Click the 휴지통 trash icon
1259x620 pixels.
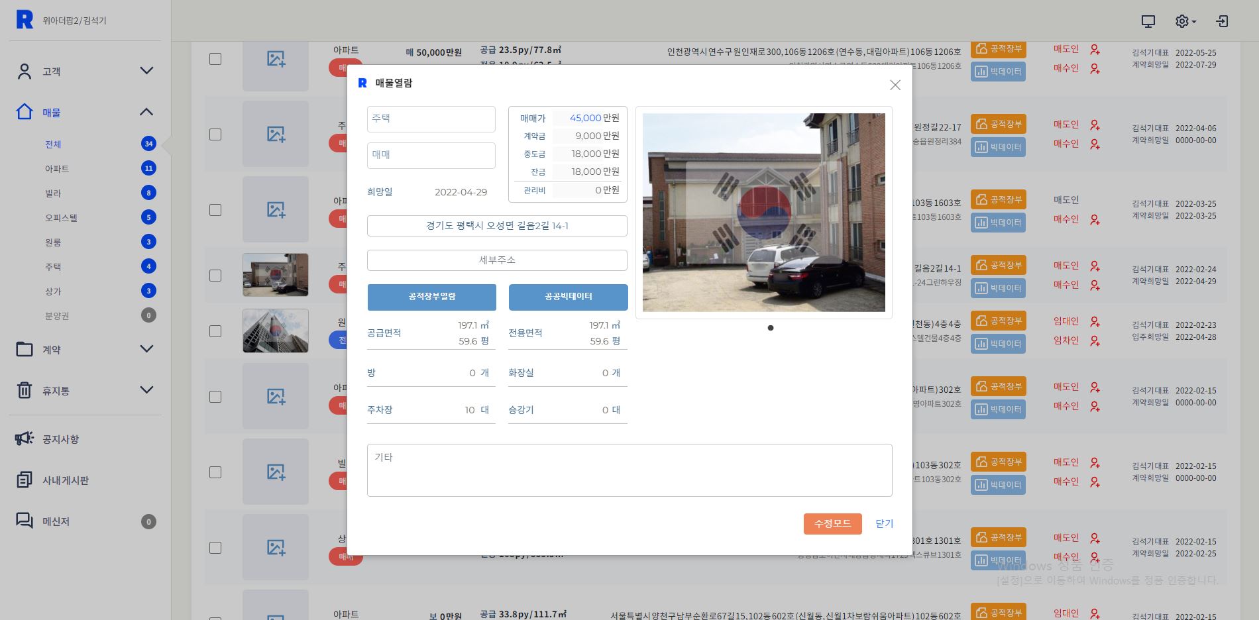(x=25, y=390)
